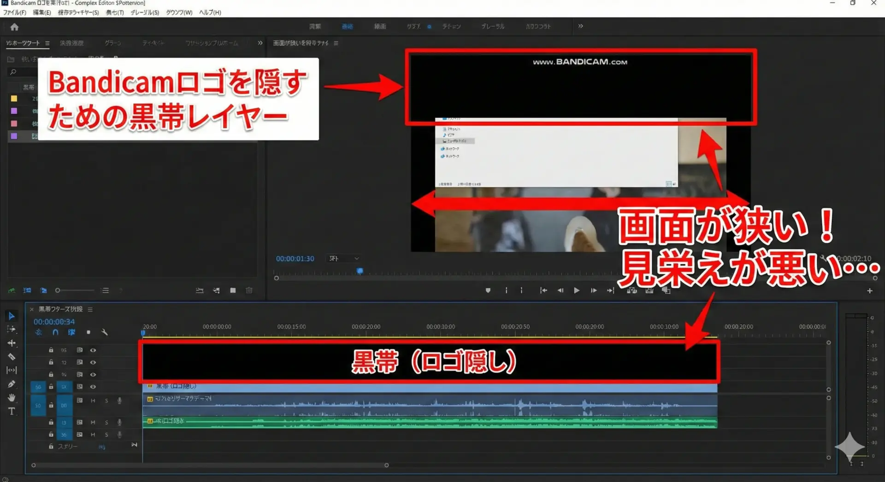Expand the workspace overflow chevron
Screen dimensions: 885x482
(580, 26)
